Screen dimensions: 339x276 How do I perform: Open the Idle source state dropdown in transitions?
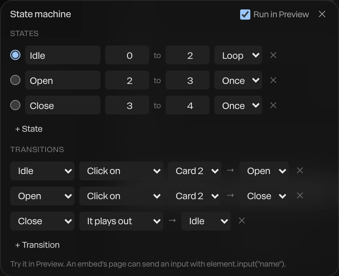pyautogui.click(x=42, y=171)
